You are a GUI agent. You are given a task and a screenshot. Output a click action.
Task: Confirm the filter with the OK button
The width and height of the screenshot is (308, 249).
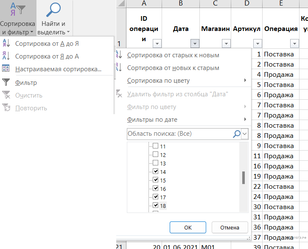[x=188, y=227]
